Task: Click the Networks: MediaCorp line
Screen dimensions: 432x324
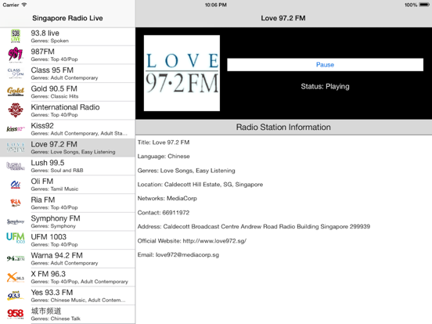Action: tap(167, 198)
